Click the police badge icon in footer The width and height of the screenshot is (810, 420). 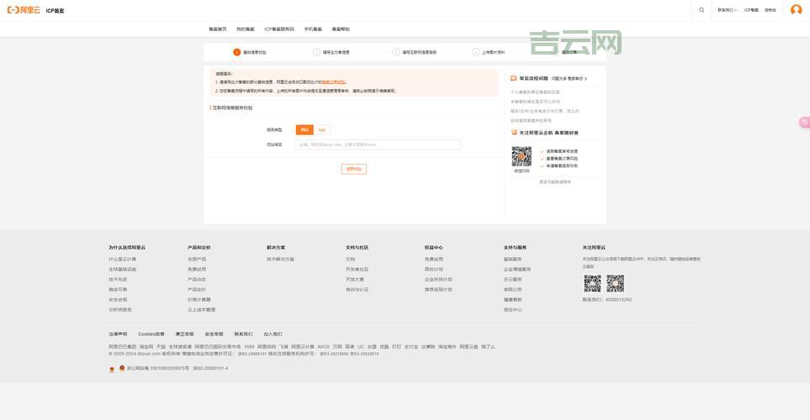coord(122,368)
